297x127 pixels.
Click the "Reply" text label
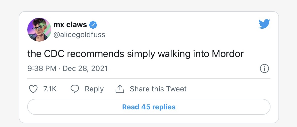tap(94, 89)
